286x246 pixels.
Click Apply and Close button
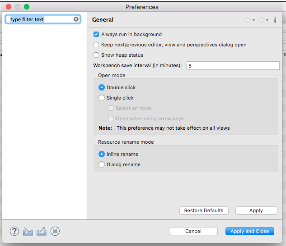(x=250, y=231)
